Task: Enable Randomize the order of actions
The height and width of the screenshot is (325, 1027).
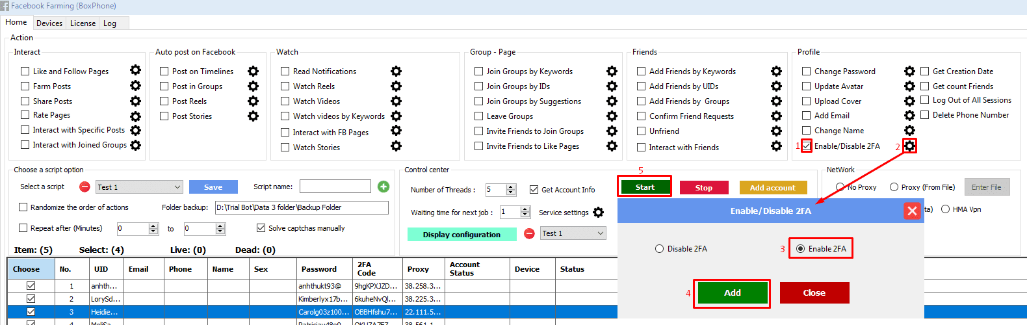Action: click(23, 207)
